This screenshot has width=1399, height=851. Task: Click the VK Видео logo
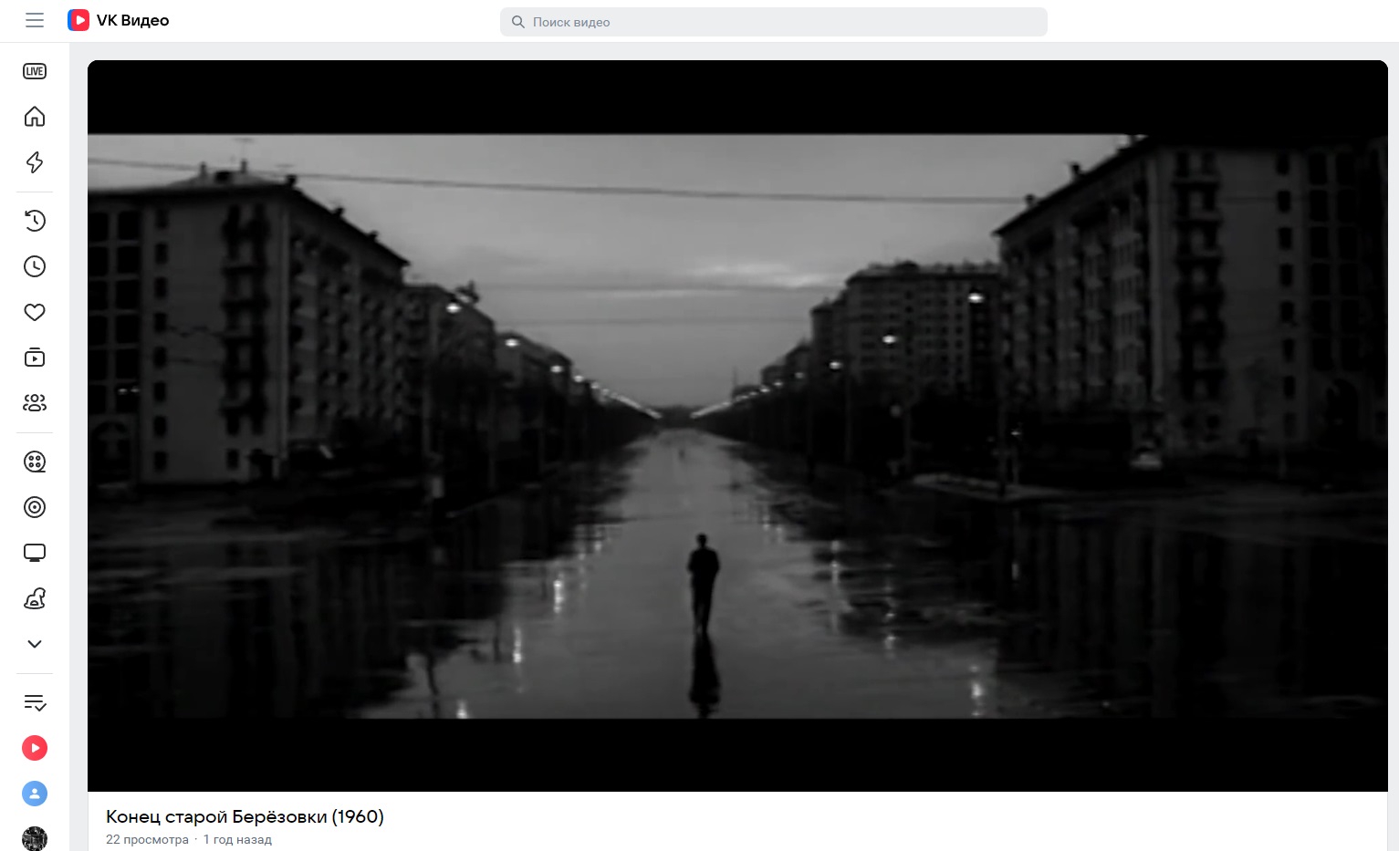(119, 20)
